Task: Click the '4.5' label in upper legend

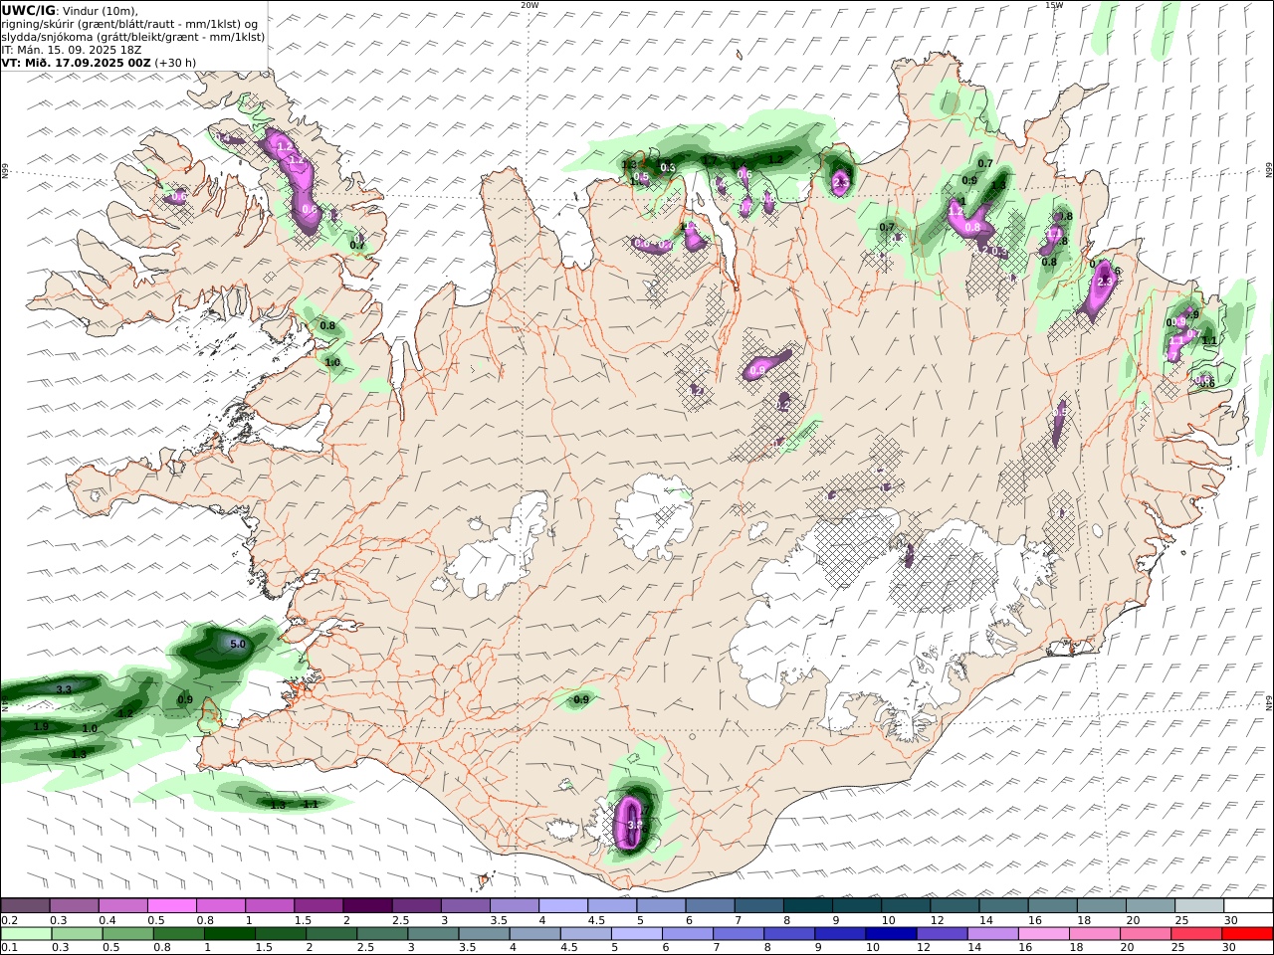Action: coord(597,920)
